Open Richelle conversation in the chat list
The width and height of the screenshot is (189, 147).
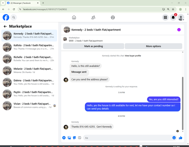click(x=29, y=59)
